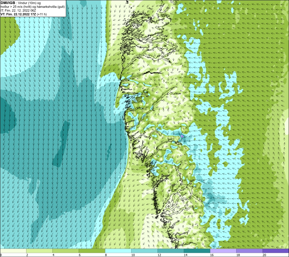Click the 16–18 m/s lavender swatch
Viewport: 289px width, 257px height.
tap(223, 251)
